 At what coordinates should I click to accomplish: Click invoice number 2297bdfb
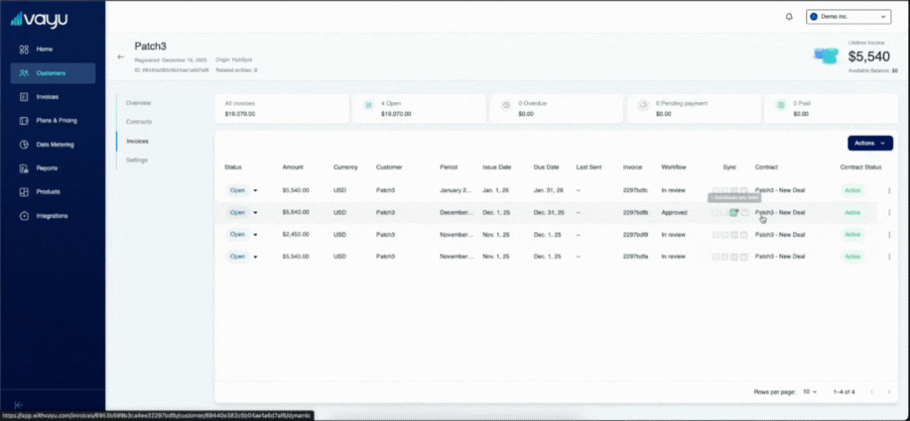[635, 213]
